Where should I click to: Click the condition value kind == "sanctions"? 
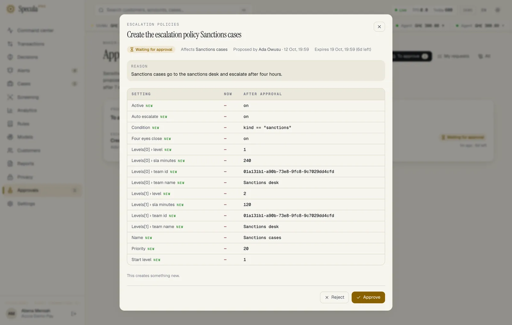[267, 128]
